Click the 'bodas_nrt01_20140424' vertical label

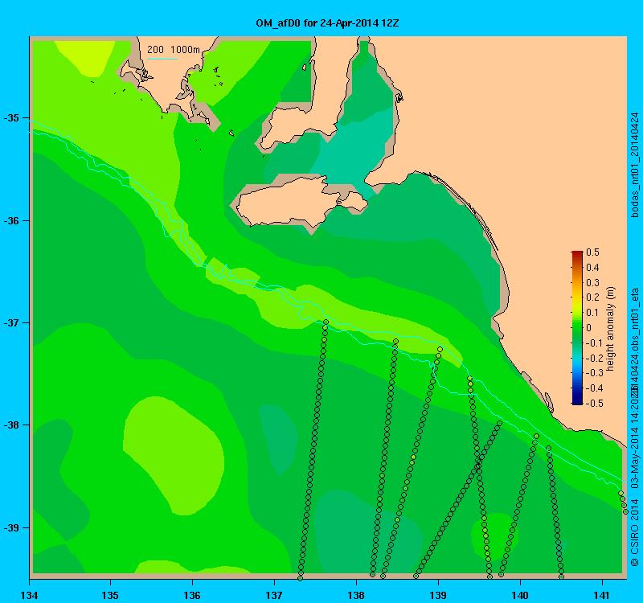point(634,165)
